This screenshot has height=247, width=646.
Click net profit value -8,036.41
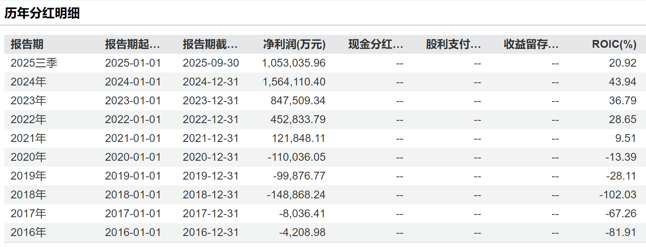click(302, 214)
